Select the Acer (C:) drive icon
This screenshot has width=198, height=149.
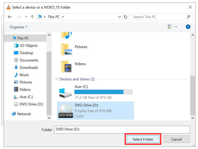(65, 93)
